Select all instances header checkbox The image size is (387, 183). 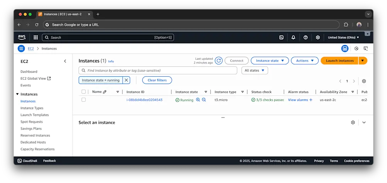click(83, 92)
